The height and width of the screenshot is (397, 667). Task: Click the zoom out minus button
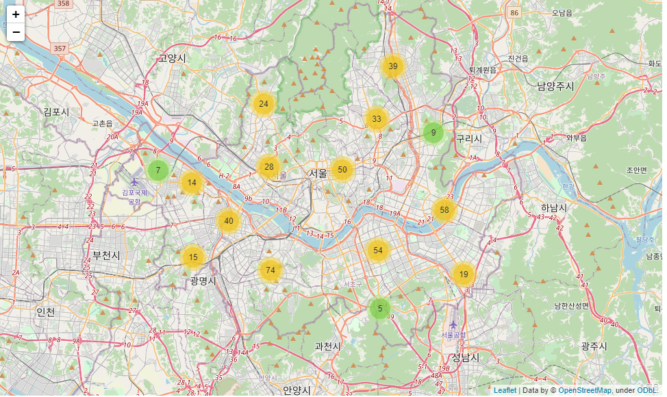pyautogui.click(x=16, y=32)
